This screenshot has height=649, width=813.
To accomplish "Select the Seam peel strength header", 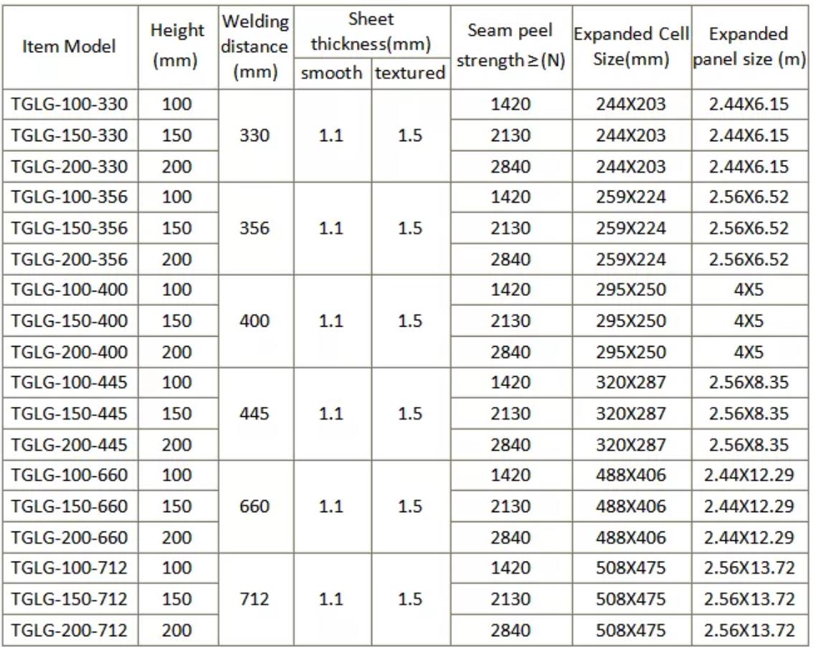I will coord(511,47).
